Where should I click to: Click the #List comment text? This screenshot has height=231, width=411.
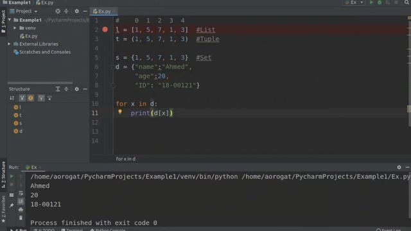pos(205,30)
